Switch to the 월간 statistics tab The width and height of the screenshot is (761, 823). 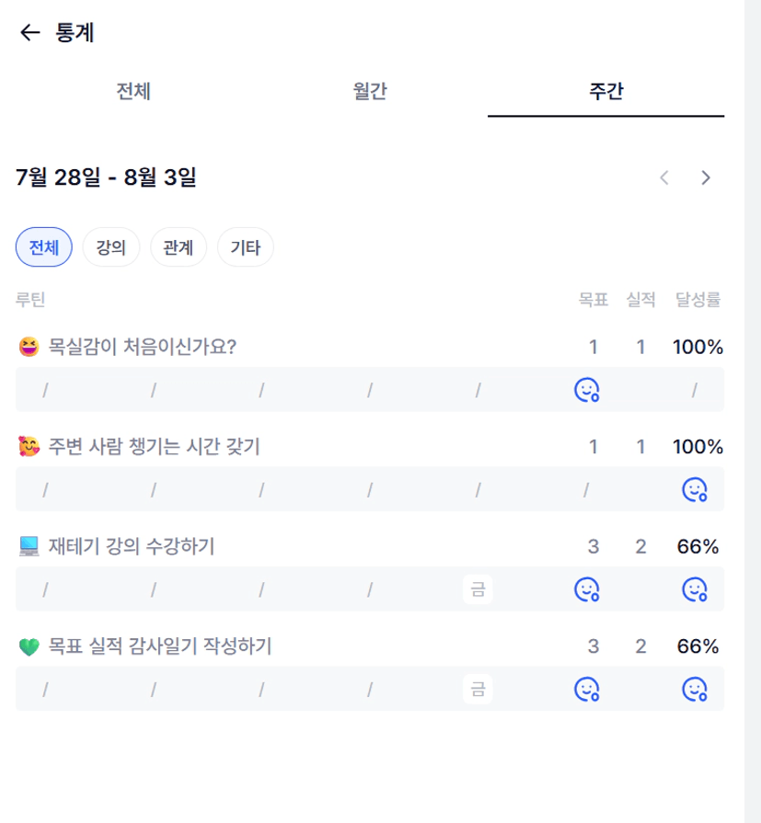tap(370, 91)
